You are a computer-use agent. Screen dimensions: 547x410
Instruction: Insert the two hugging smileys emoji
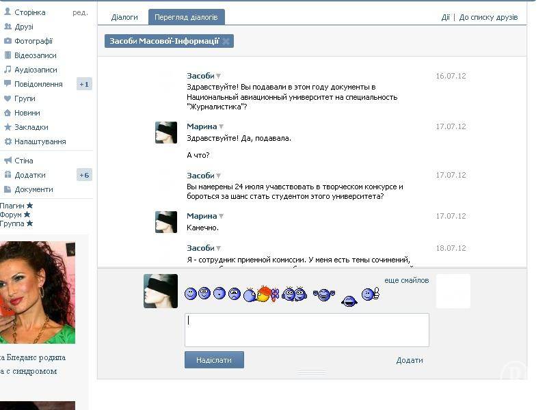(x=294, y=295)
